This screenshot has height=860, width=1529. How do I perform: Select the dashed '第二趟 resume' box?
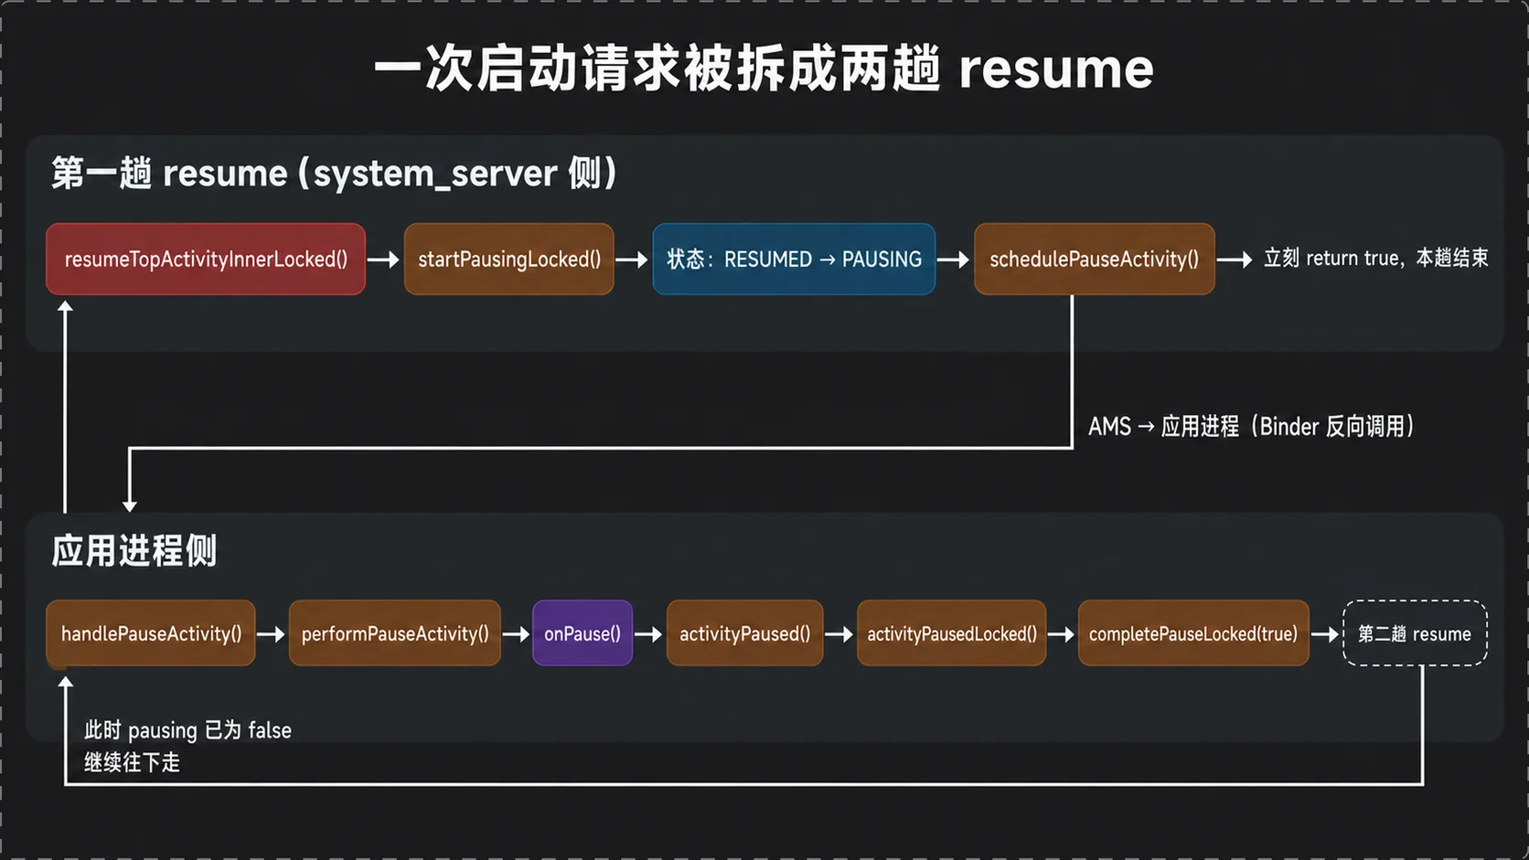[x=1415, y=633]
